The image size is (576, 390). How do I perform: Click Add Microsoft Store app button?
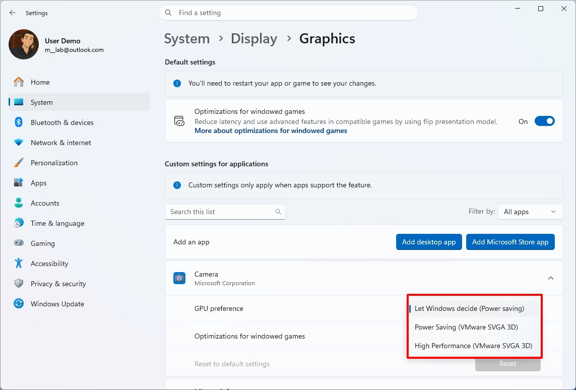[510, 242]
